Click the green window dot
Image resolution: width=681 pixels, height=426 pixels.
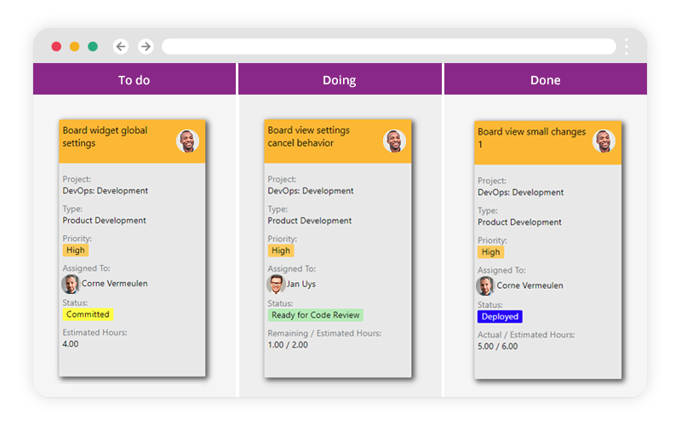(x=93, y=46)
